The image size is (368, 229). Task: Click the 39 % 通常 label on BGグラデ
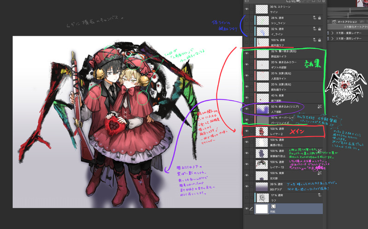tap(276, 184)
